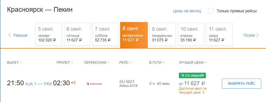Pick the 11 сент. среда date tab
Screen dimensions: 266x102
(x=219, y=34)
